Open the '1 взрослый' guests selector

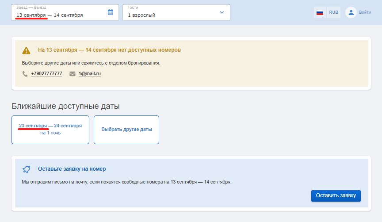[x=176, y=12]
